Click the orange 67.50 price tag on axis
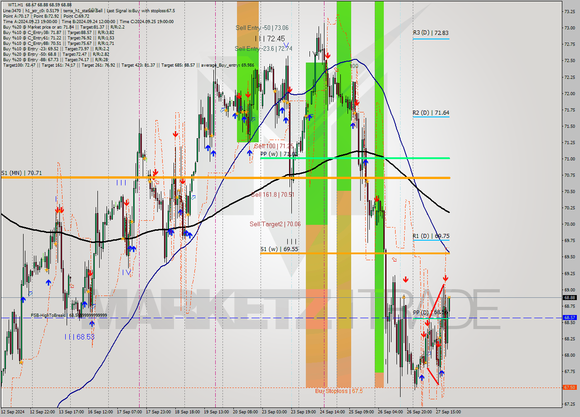 [x=570, y=388]
